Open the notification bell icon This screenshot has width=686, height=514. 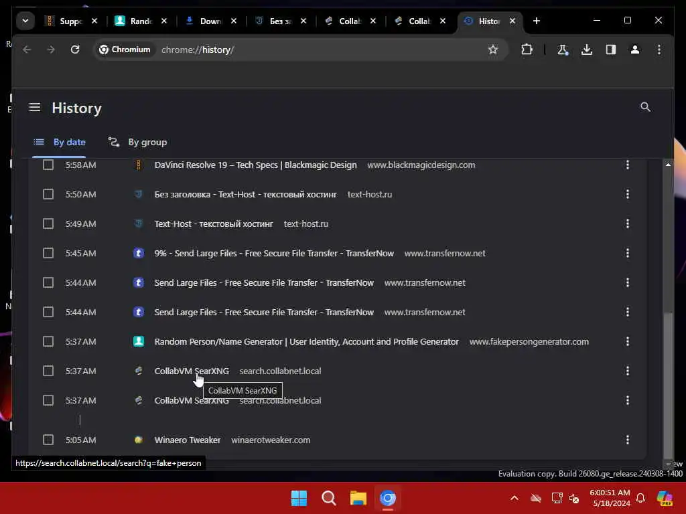[x=640, y=498]
